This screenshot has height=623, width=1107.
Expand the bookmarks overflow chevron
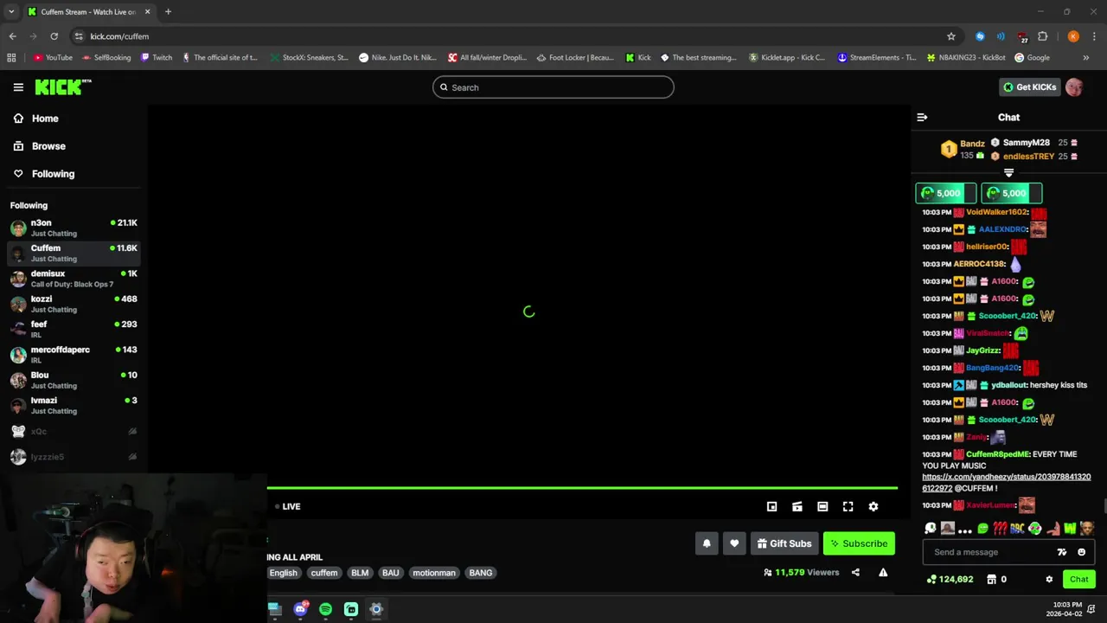[1085, 58]
